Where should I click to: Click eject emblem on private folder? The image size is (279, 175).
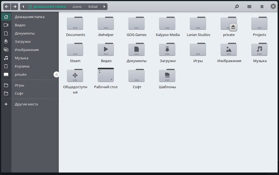[233, 27]
